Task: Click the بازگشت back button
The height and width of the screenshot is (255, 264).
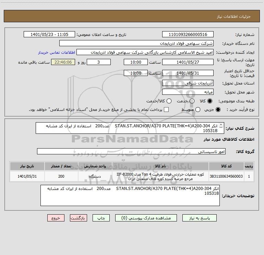Action: 79,218
